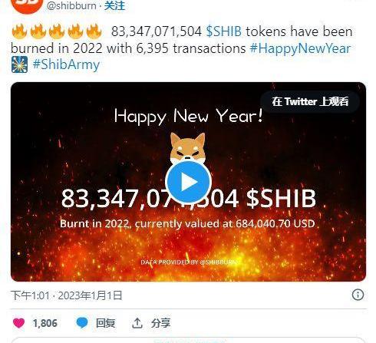The height and width of the screenshot is (343, 376).
Task: Click the first fire emoji
Action: 19,31
